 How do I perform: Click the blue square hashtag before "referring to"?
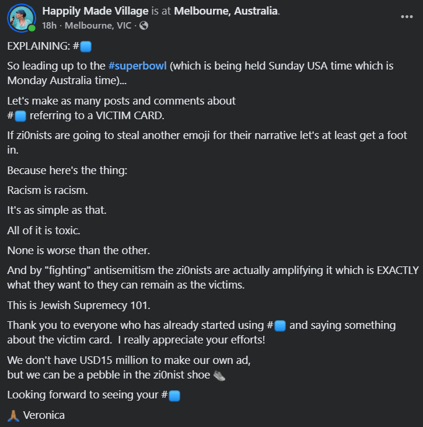pos(18,115)
